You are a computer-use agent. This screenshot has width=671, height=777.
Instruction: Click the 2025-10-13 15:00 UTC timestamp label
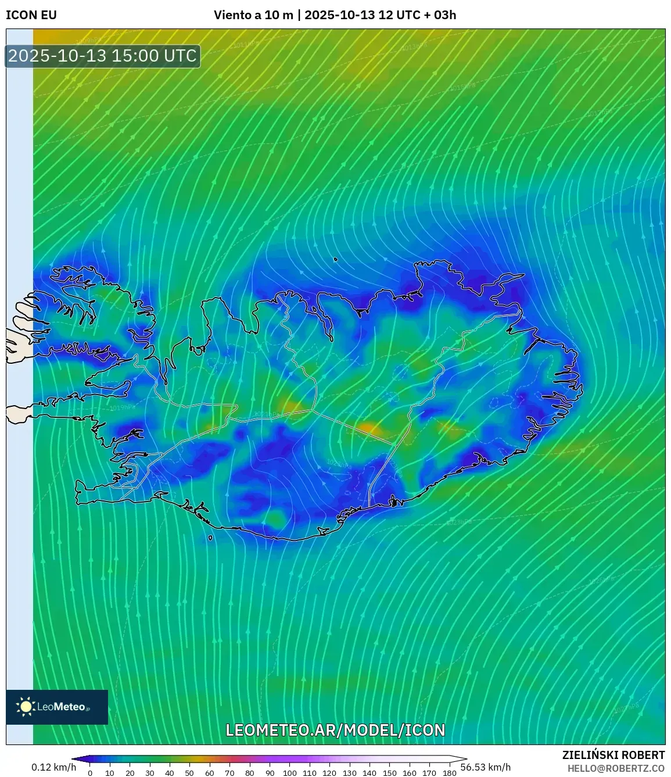[103, 56]
